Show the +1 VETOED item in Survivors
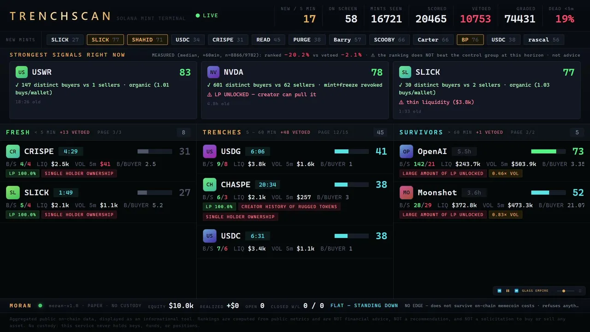 [x=489, y=132]
